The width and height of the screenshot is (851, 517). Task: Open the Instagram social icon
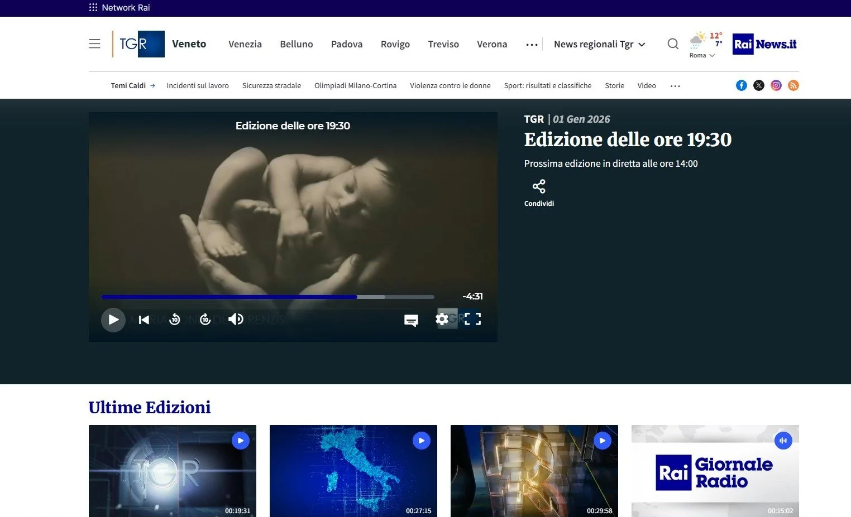(776, 85)
